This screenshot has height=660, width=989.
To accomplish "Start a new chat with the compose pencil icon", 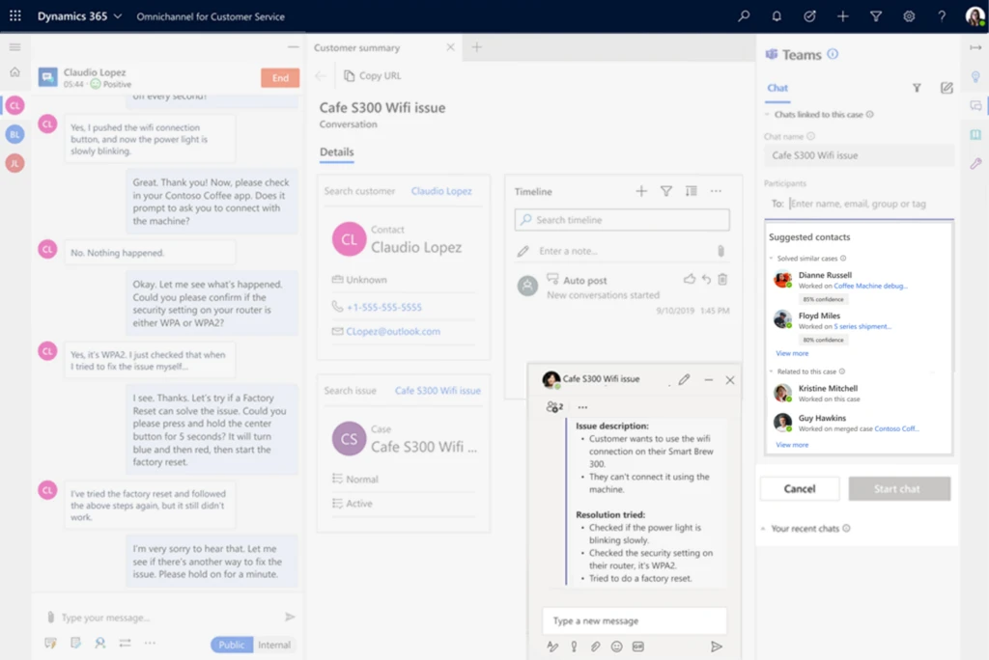I will (x=946, y=87).
